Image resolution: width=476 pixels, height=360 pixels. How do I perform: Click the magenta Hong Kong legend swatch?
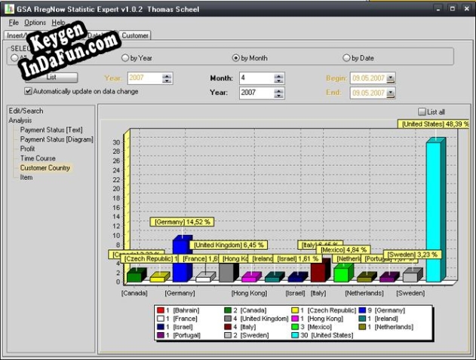[295, 319]
